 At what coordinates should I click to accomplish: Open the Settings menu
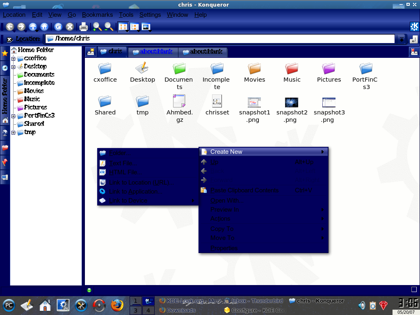pyautogui.click(x=150, y=15)
